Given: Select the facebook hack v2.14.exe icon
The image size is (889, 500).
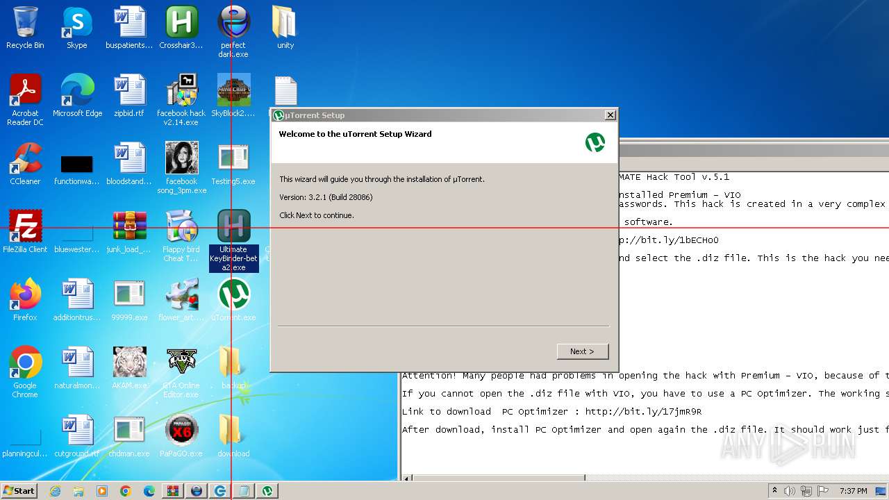Looking at the screenshot, I should [x=181, y=101].
